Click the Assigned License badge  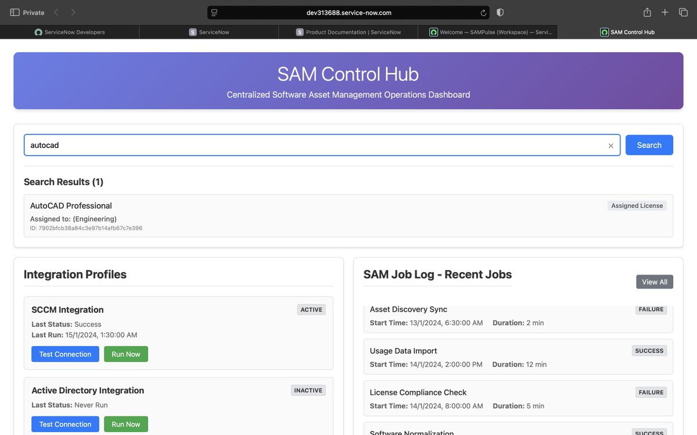[x=637, y=205]
